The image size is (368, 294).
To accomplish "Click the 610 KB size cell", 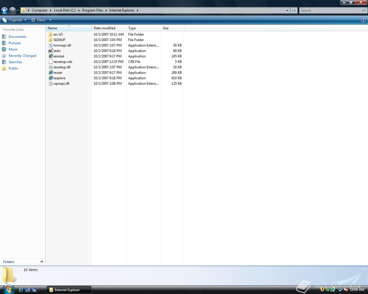I will tap(177, 78).
